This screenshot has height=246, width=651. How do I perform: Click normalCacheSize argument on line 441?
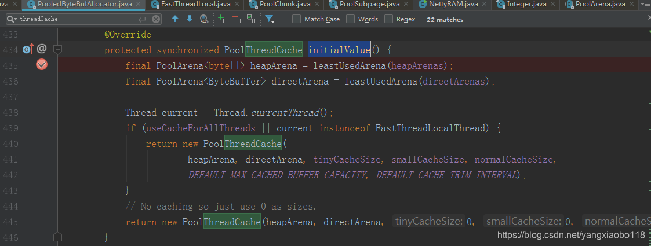pyautogui.click(x=513, y=160)
